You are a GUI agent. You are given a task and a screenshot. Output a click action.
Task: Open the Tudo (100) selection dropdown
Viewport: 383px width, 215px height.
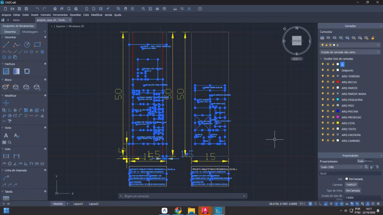click(341, 167)
